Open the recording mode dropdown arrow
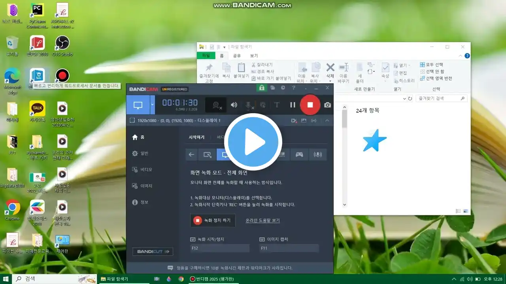Viewport: 506px width, 284px height. tap(153, 105)
